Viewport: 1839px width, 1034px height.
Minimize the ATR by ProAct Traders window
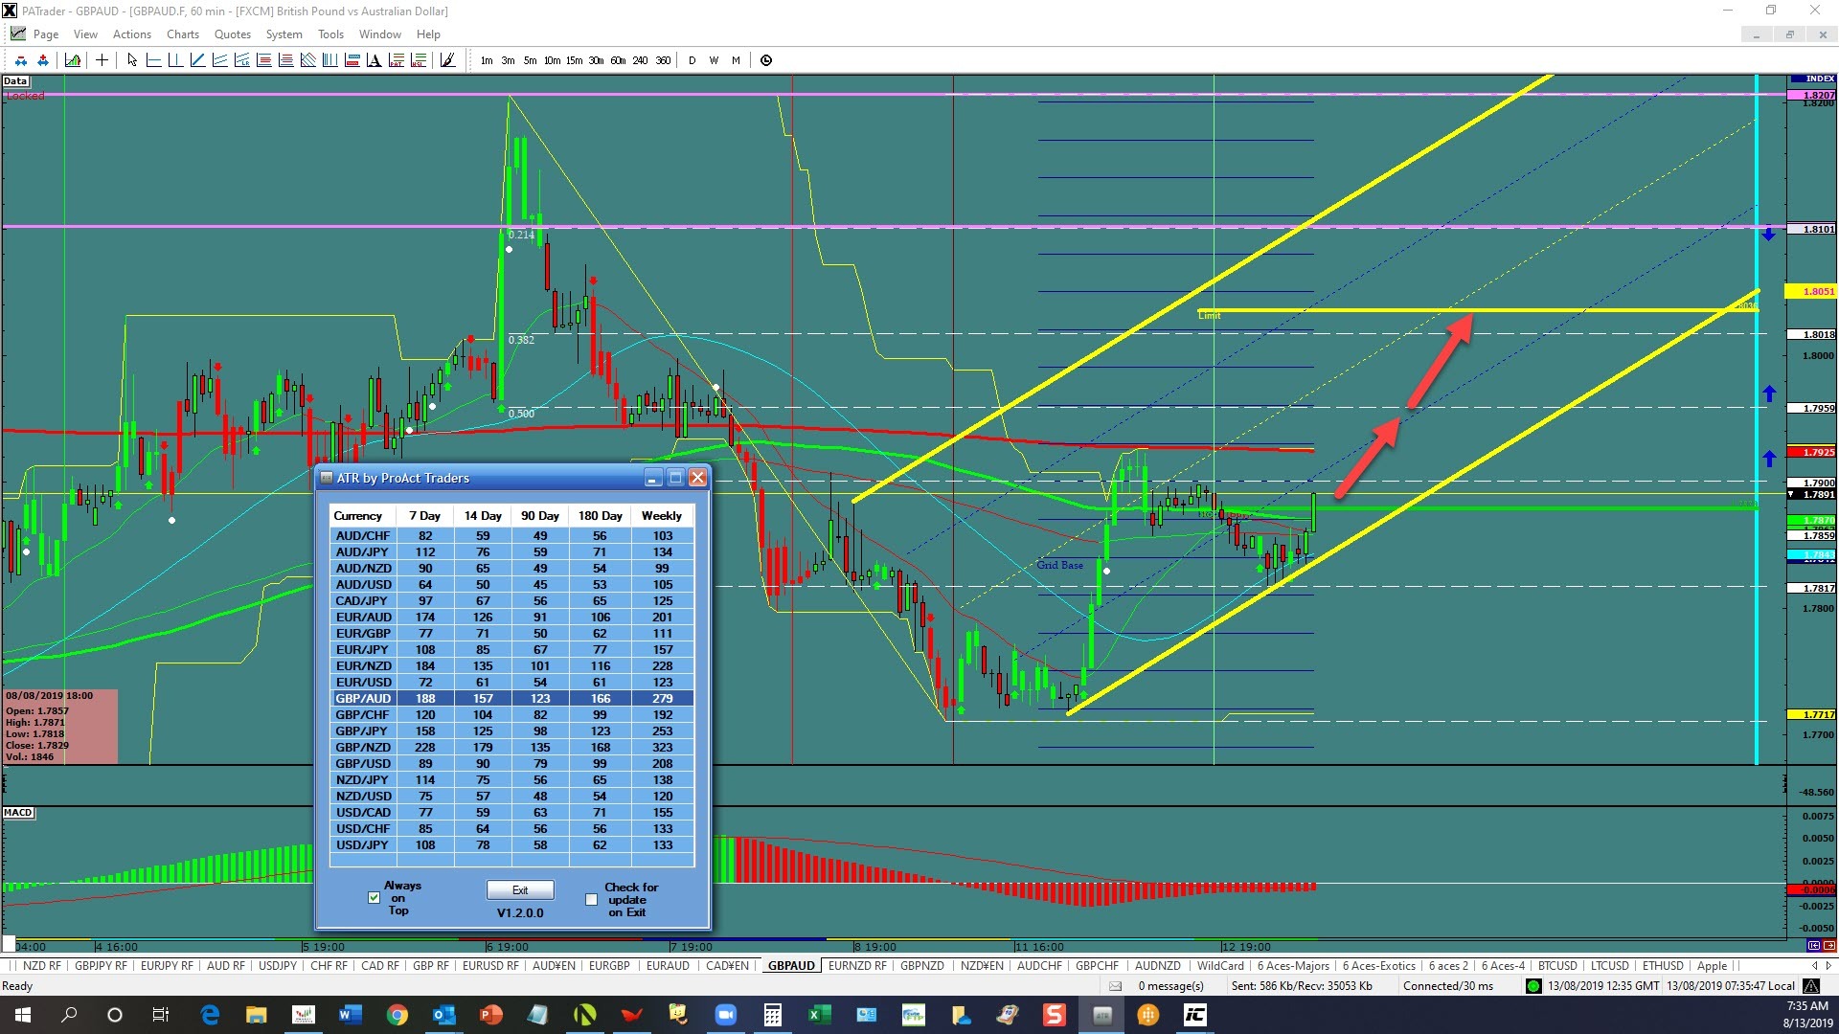coord(653,477)
